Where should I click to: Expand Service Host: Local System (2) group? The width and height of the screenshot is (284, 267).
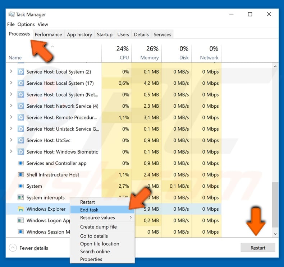pyautogui.click(x=11, y=71)
